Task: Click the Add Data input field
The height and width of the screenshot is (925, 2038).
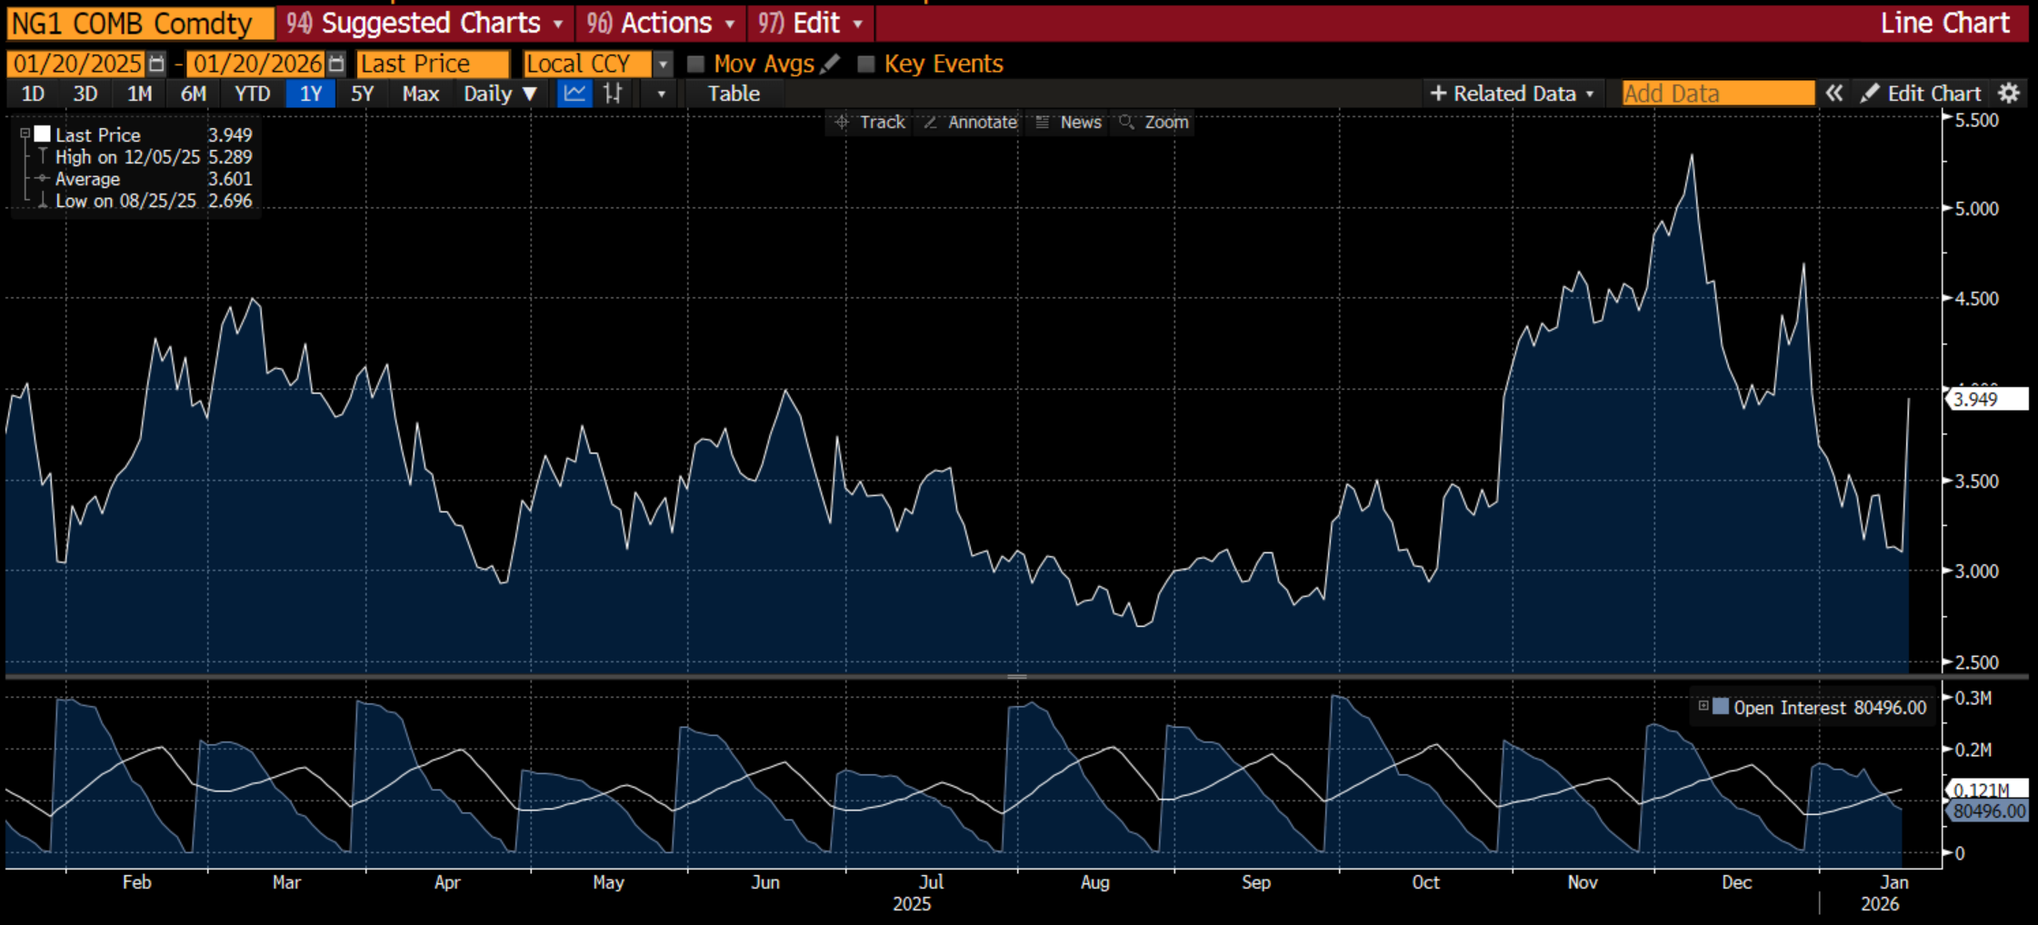Action: click(1717, 94)
